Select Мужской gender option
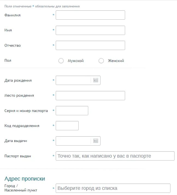The width and height of the screenshot is (177, 195). [x=61, y=61]
